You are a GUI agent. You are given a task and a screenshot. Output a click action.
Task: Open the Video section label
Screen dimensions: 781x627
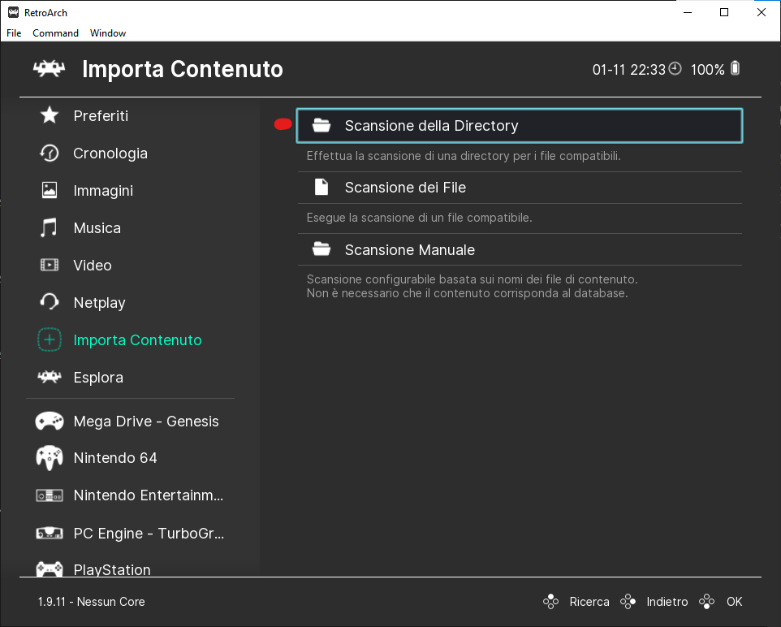pyautogui.click(x=93, y=265)
